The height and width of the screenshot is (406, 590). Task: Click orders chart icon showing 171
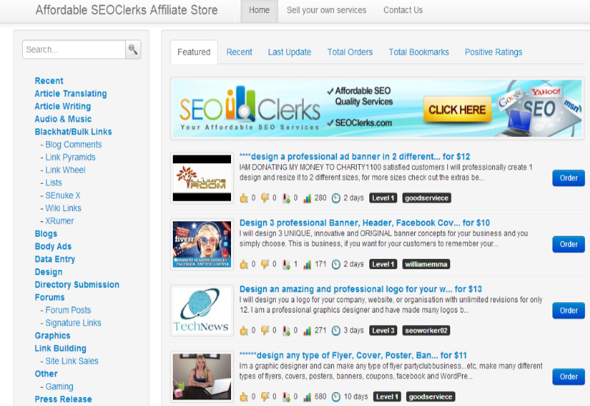(x=308, y=264)
